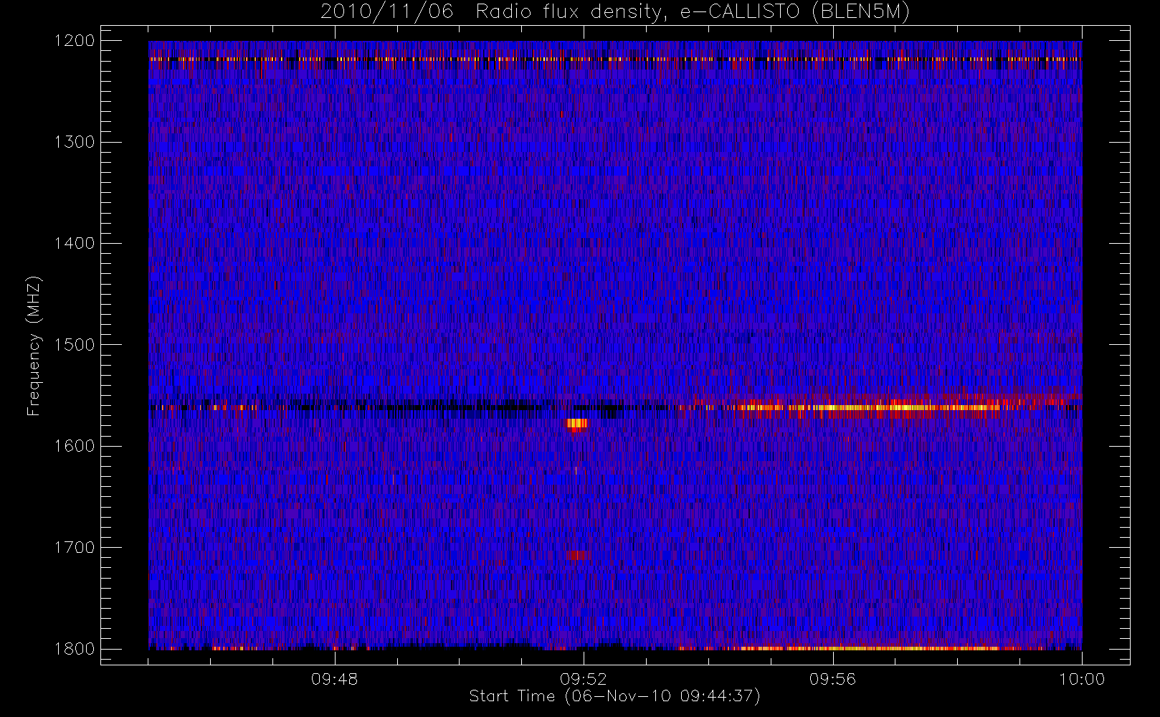Click the Start Time axis label

click(x=614, y=696)
